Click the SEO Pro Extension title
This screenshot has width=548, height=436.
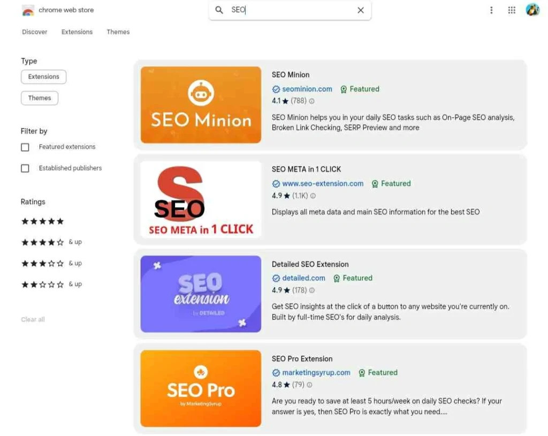tap(302, 359)
